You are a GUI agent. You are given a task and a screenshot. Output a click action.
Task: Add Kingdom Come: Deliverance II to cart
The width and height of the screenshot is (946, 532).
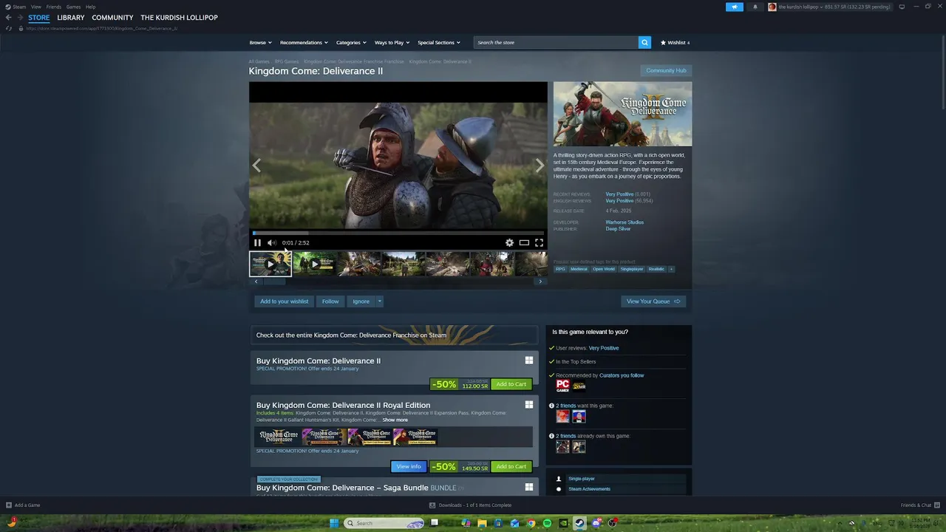(511, 384)
